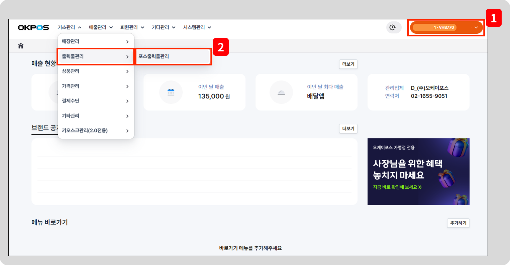
Task: Click the calendar icon for 이번 달 매출
Action: click(171, 92)
